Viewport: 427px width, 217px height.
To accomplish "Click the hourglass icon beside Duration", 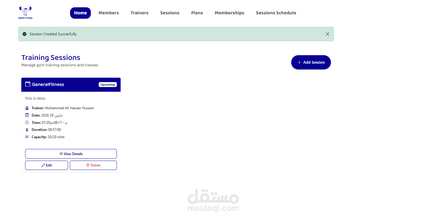I will [27, 130].
